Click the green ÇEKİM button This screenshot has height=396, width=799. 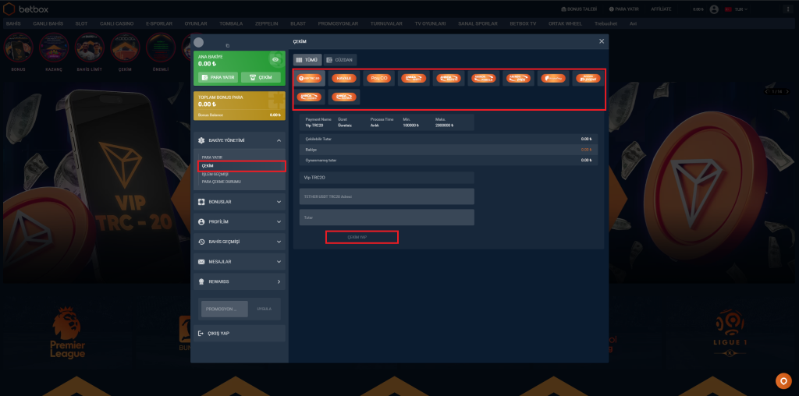click(x=261, y=77)
